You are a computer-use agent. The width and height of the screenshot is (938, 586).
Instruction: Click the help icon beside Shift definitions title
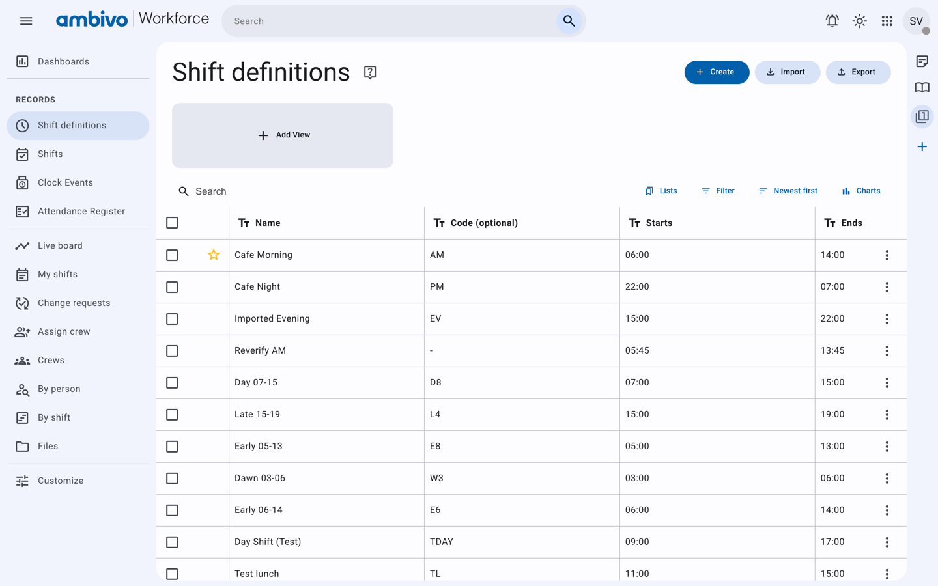point(370,72)
